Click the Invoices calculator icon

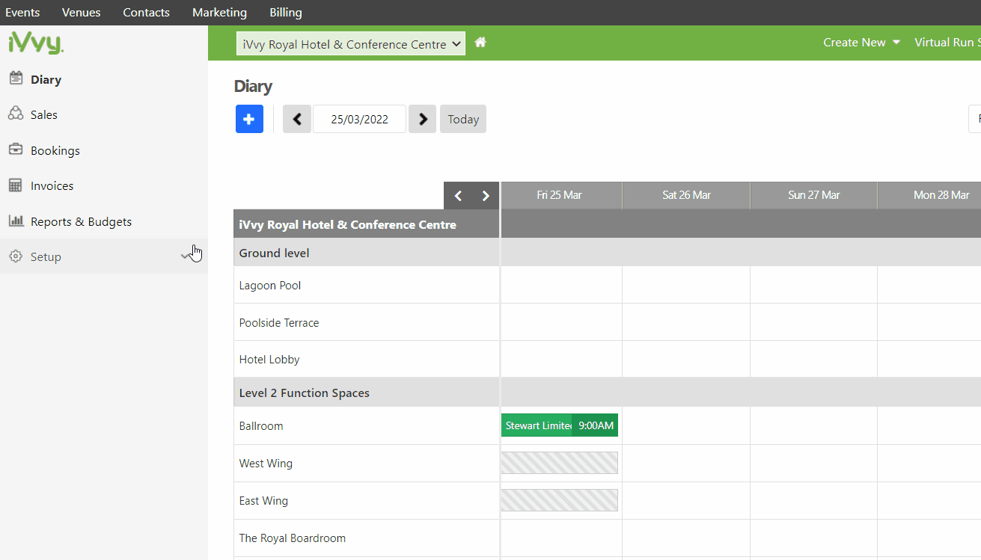[x=15, y=185]
